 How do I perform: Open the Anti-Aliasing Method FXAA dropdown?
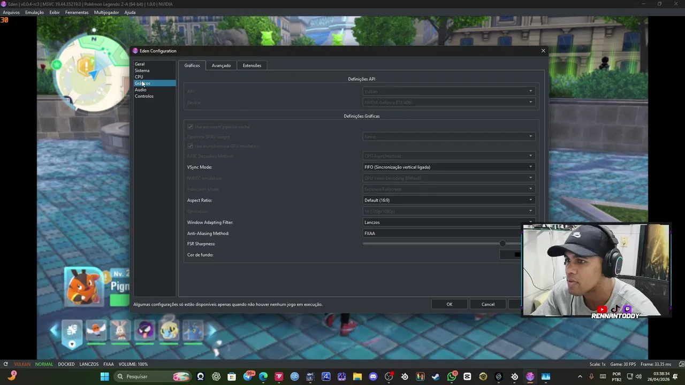443,233
